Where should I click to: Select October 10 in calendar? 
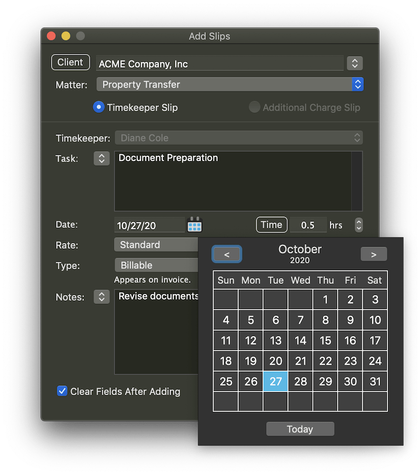pos(375,320)
